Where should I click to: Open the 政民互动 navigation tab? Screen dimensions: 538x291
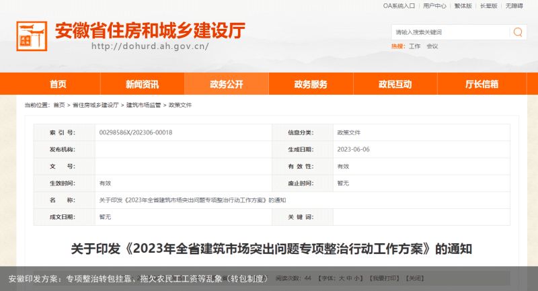coord(395,84)
